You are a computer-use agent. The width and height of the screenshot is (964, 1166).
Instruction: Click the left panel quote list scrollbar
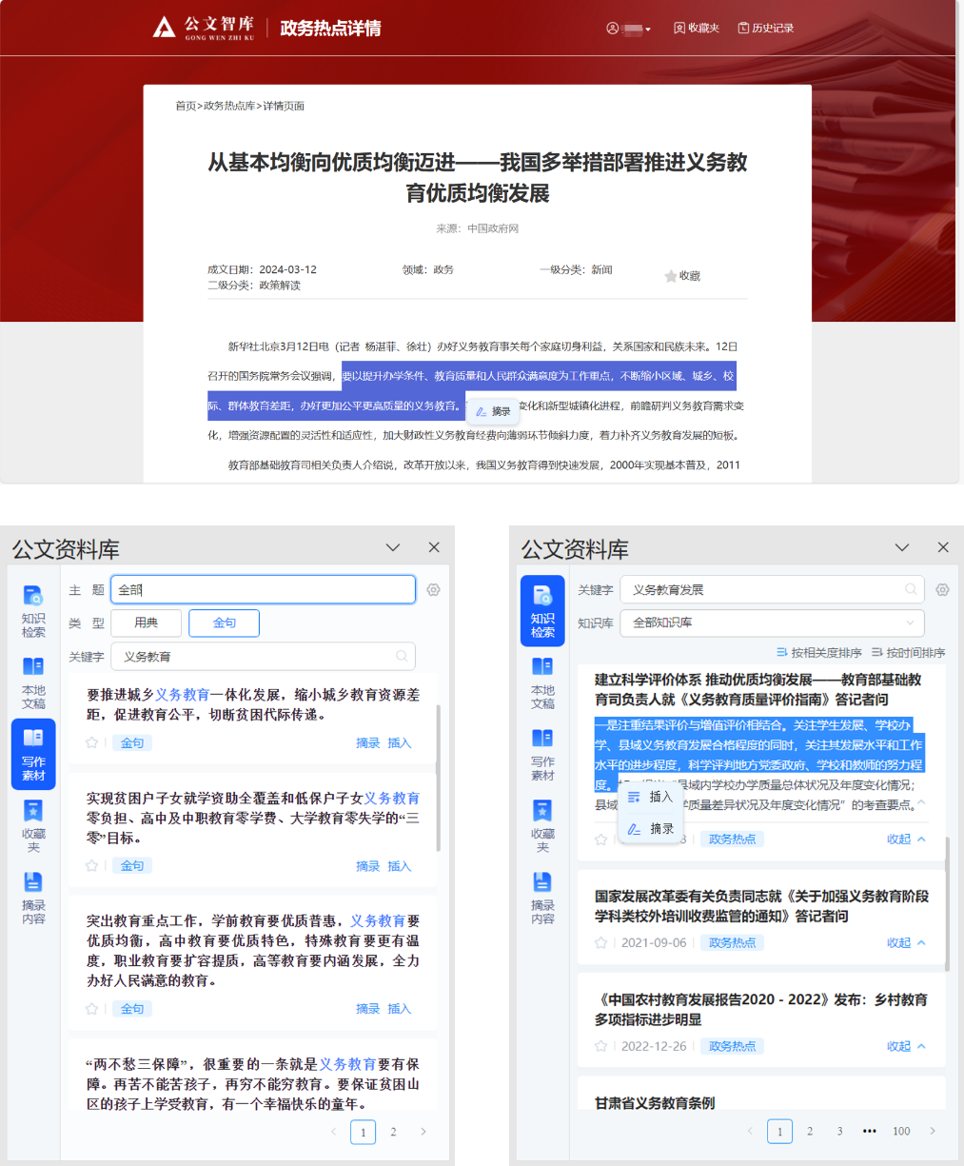[x=439, y=779]
